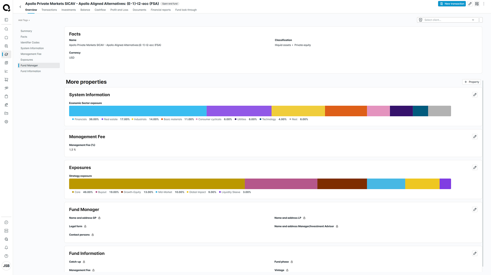Open the Investments tab
Image resolution: width=491 pixels, height=275 pixels.
tap(69, 10)
